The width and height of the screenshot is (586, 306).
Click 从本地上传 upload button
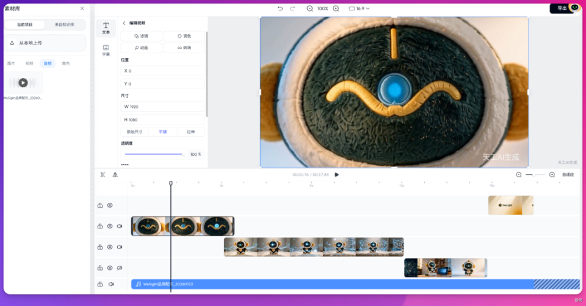[x=45, y=43]
